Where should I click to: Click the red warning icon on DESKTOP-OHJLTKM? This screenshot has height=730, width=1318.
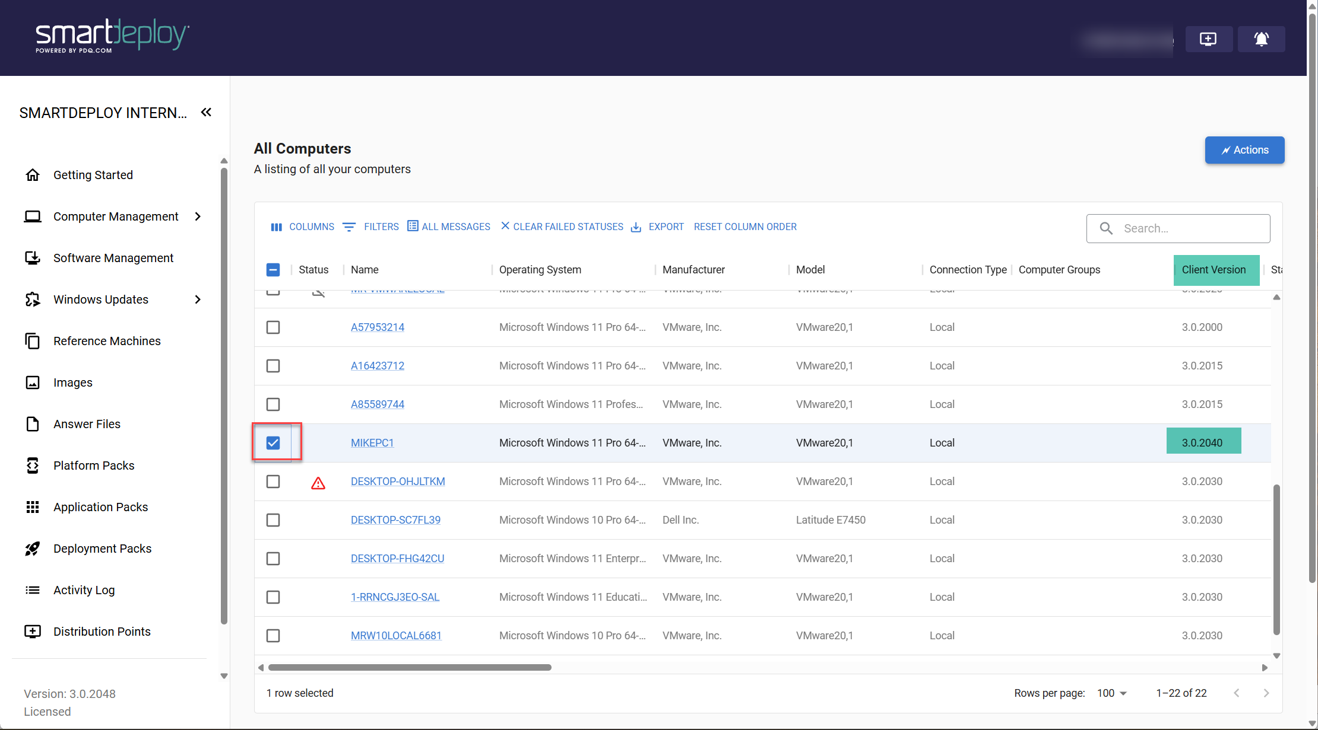pyautogui.click(x=318, y=482)
